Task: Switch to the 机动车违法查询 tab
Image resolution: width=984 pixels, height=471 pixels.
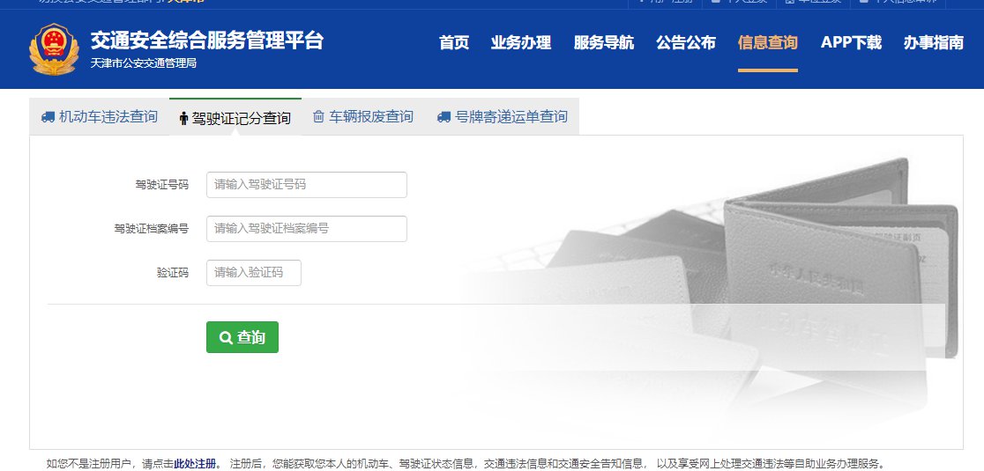Action: coord(99,116)
